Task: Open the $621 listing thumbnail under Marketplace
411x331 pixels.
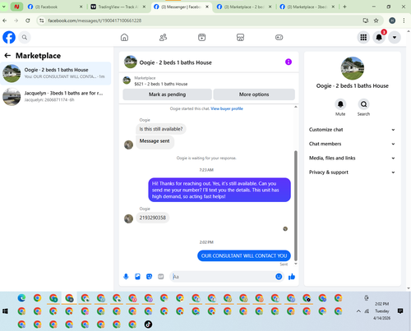Action: click(x=127, y=80)
